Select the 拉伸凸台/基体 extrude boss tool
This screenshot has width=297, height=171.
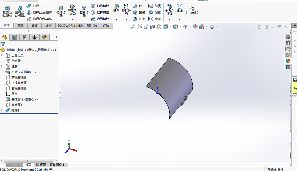pyautogui.click(x=7, y=11)
